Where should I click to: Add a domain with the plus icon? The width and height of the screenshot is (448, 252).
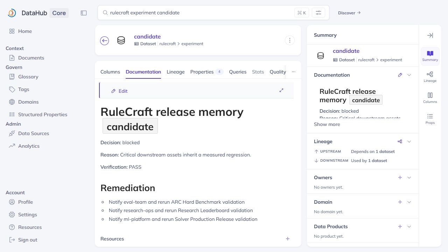point(400,202)
